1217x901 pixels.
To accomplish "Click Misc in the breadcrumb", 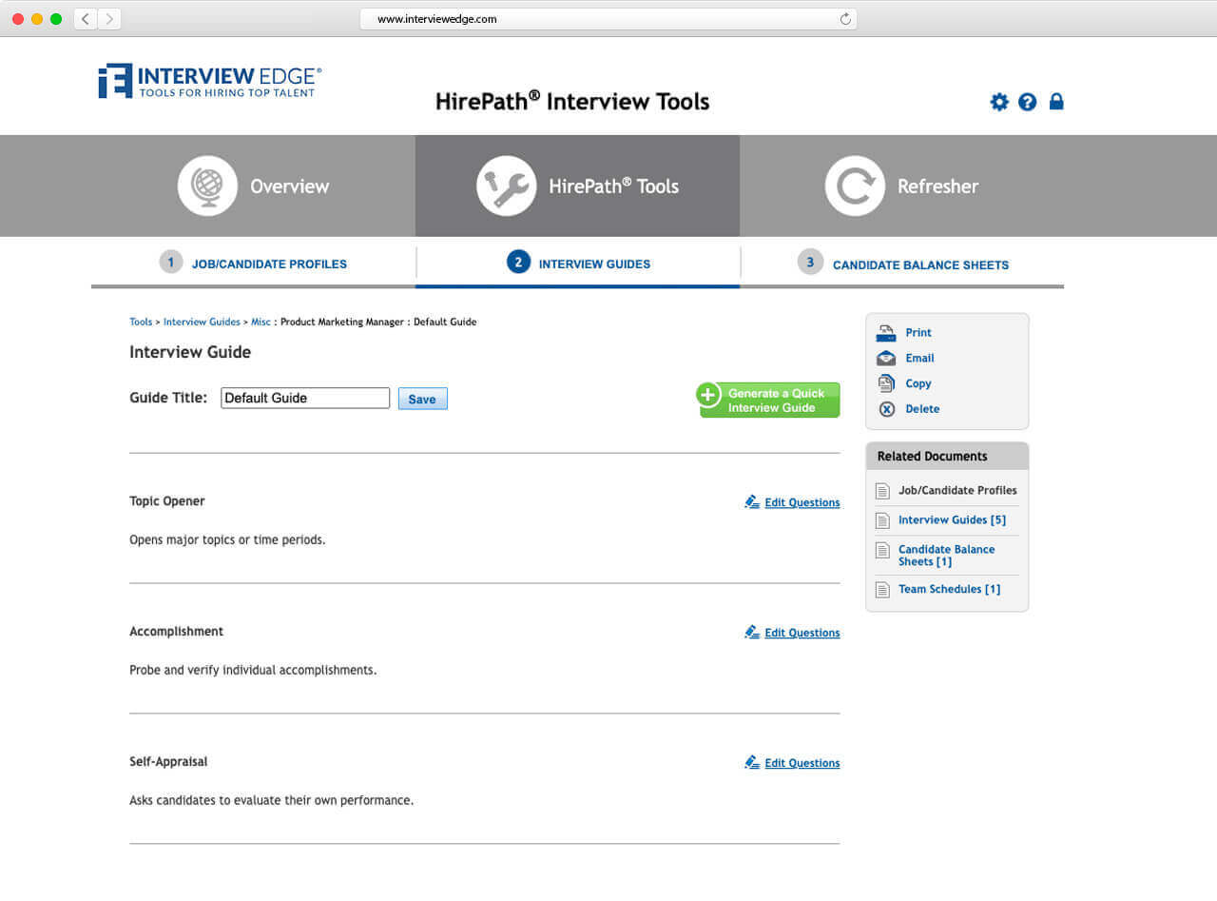I will coord(261,323).
